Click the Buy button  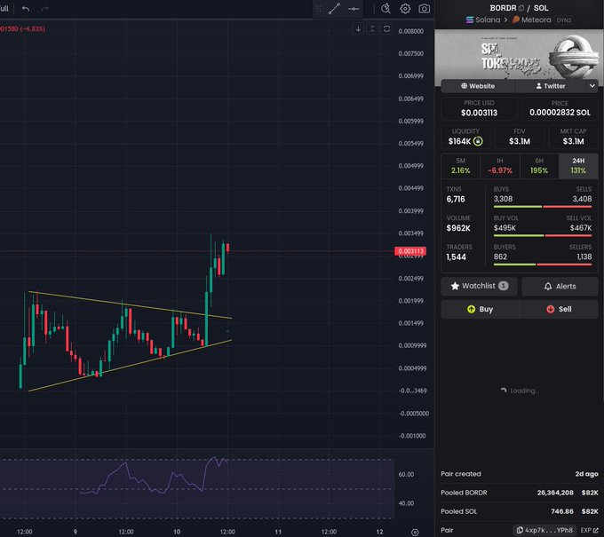(480, 309)
